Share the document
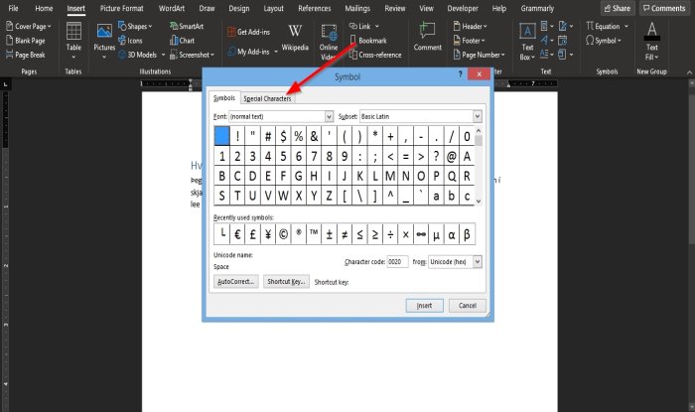The image size is (695, 412). [618, 8]
